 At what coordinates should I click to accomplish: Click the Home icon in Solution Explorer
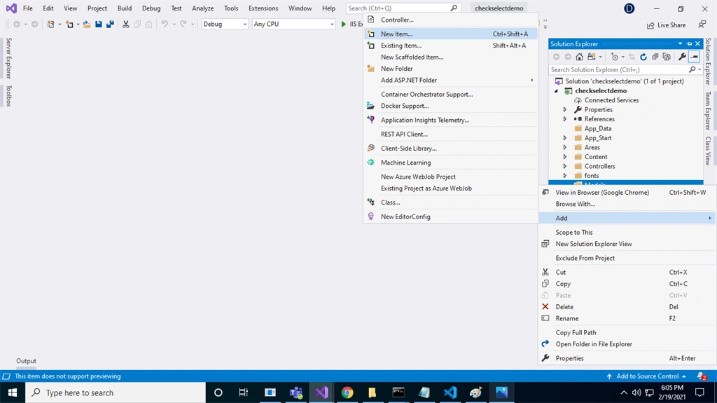click(x=579, y=57)
